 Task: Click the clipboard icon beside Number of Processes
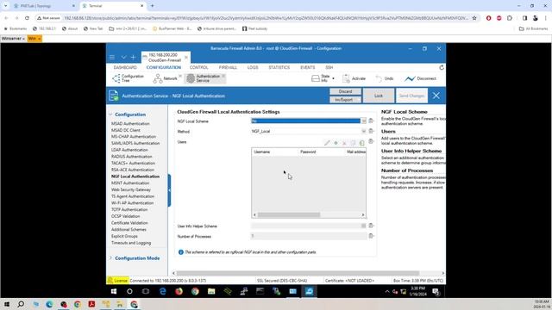pyautogui.click(x=371, y=236)
